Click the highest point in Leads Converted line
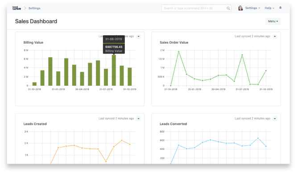This screenshot has width=297, height=174. point(258,138)
